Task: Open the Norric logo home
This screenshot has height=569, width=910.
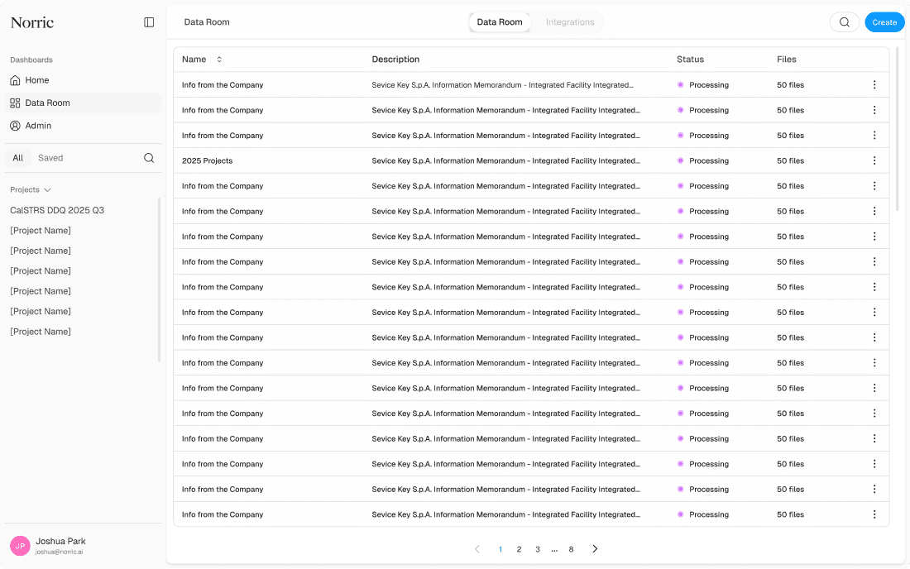Action: click(32, 22)
